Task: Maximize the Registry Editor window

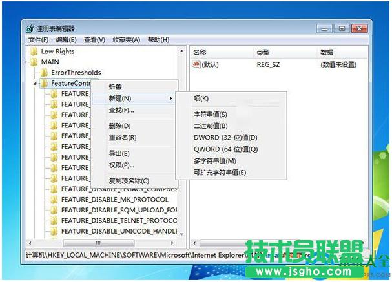Action: tap(342, 29)
